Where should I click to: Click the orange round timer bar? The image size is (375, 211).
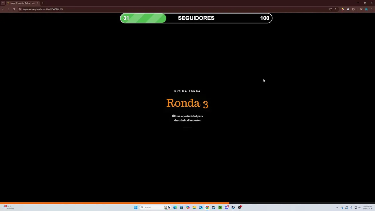tap(115, 203)
